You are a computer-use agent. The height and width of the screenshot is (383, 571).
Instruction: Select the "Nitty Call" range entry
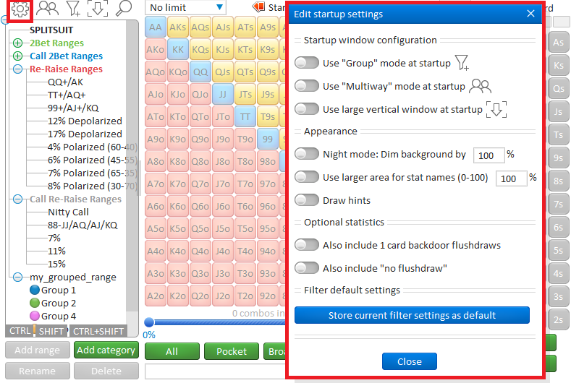(x=69, y=212)
